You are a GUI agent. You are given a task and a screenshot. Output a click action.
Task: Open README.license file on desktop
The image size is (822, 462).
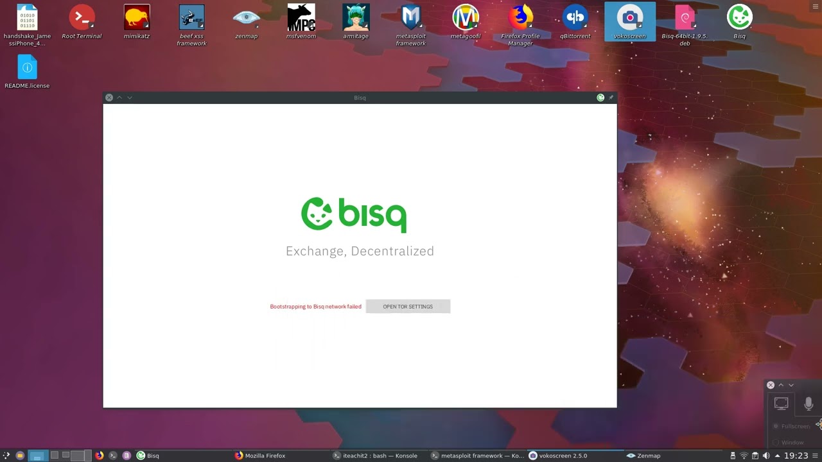(27, 72)
